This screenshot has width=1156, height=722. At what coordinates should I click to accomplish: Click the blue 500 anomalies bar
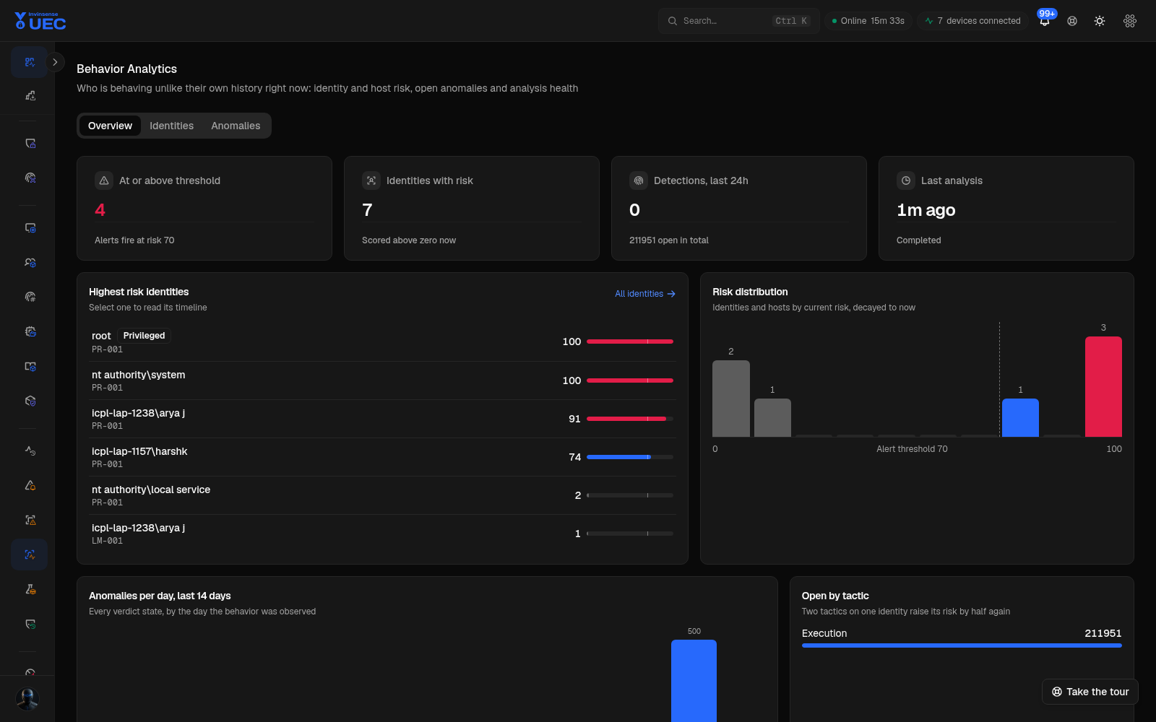point(694,681)
